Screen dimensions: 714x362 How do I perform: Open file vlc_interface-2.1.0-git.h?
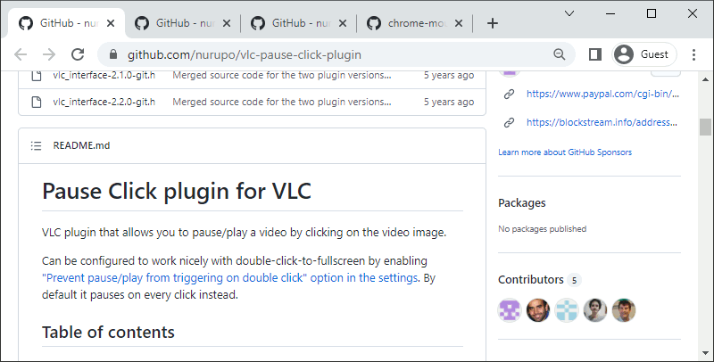104,75
